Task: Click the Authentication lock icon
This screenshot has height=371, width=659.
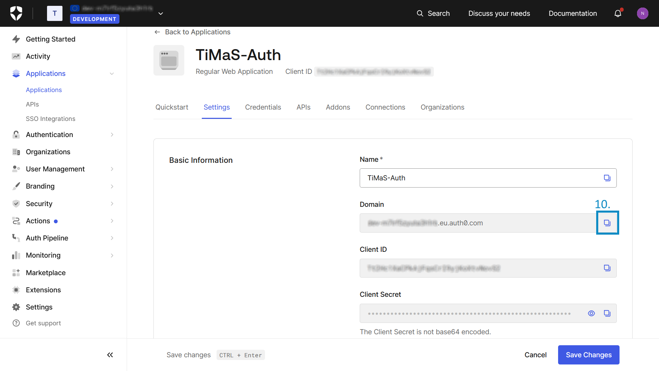Action: (16, 135)
